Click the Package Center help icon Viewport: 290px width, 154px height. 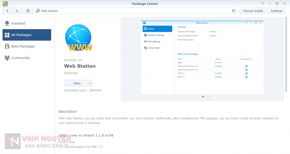(x=263, y=4)
